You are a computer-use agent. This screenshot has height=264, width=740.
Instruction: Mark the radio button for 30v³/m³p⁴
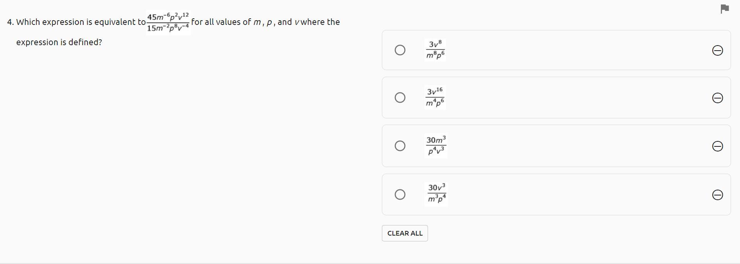coord(400,195)
